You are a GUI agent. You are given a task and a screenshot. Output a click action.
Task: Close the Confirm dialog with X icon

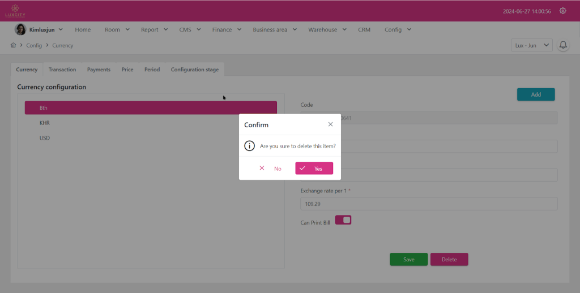331,124
